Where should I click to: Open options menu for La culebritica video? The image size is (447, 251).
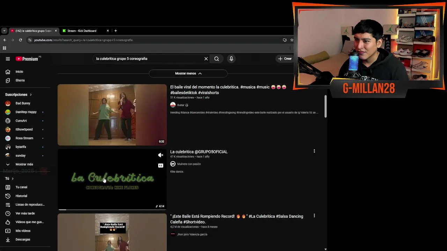click(x=314, y=151)
